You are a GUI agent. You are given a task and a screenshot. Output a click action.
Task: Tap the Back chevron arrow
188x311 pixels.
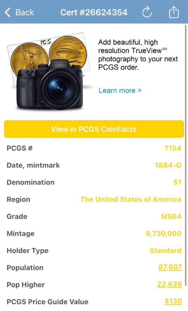point(8,12)
